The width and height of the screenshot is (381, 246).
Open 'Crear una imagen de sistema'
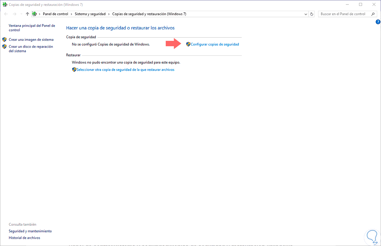point(31,40)
